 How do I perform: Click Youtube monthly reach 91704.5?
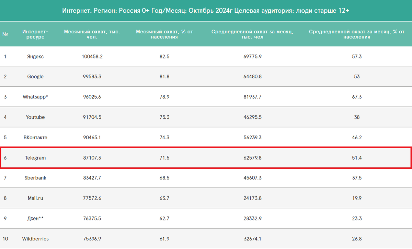pyautogui.click(x=92, y=117)
